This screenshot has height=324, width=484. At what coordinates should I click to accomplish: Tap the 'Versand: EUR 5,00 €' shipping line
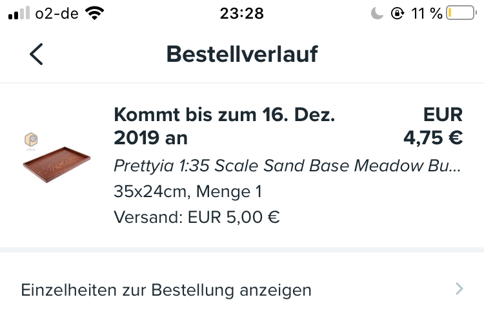197,217
